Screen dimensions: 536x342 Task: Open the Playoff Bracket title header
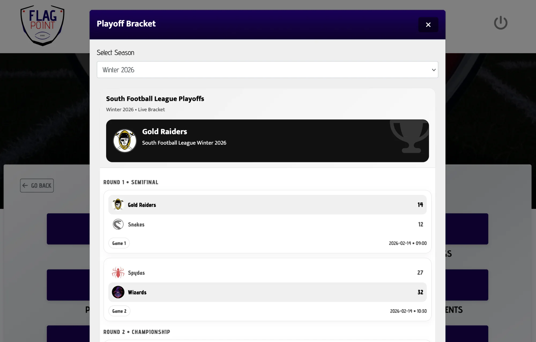tap(126, 24)
